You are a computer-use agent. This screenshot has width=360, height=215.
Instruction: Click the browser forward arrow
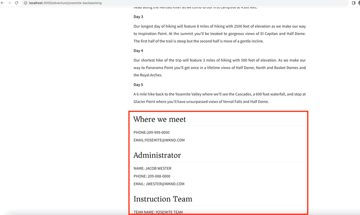pos(10,3)
